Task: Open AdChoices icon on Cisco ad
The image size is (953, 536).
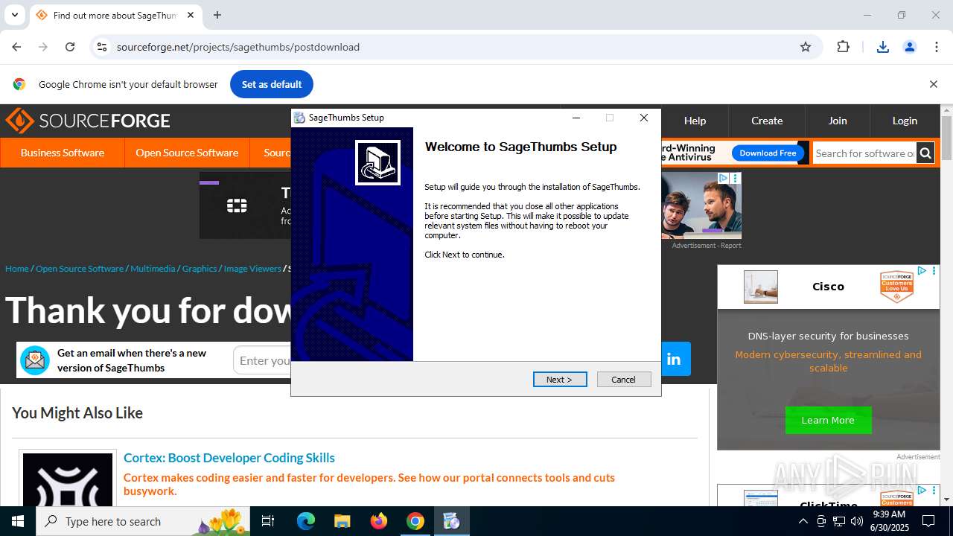Action: click(922, 271)
